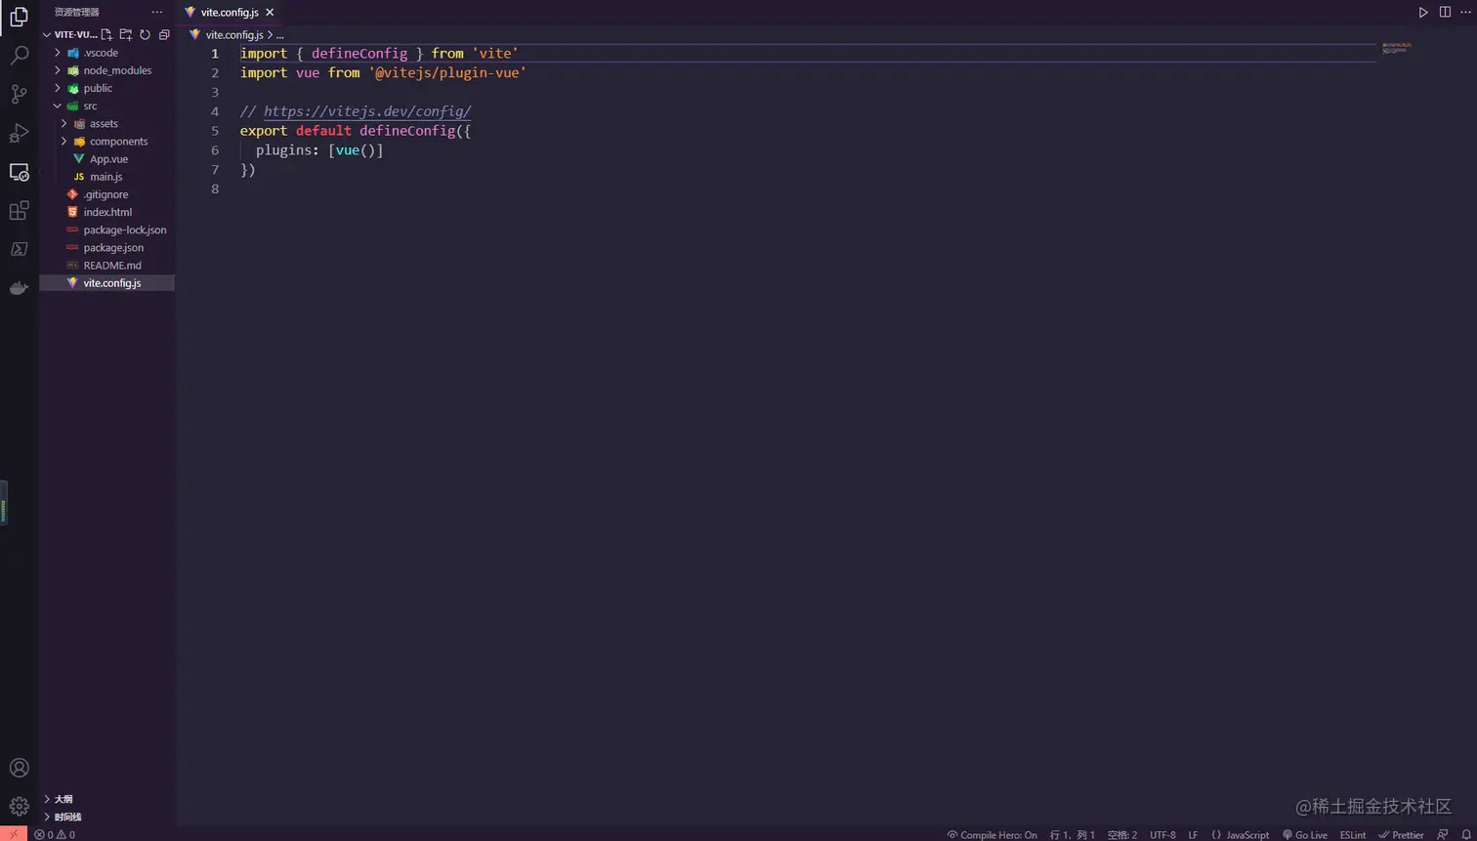Click the Prettier status bar item
This screenshot has width=1477, height=841.
[x=1401, y=835]
